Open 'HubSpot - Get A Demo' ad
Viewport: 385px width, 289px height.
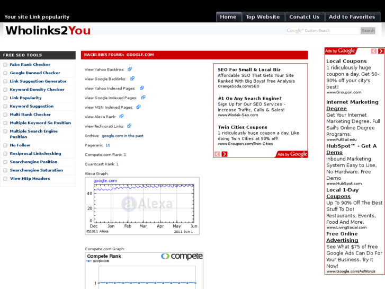(x=351, y=149)
